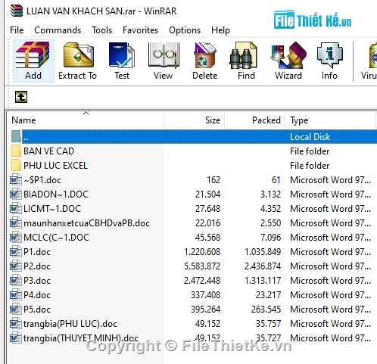
Task: Click 'Local Disk' type cell
Action: (x=310, y=137)
